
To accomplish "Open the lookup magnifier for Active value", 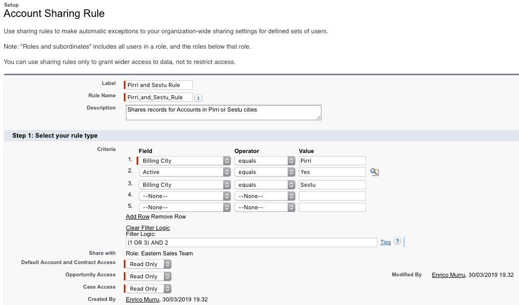I will pyautogui.click(x=374, y=172).
